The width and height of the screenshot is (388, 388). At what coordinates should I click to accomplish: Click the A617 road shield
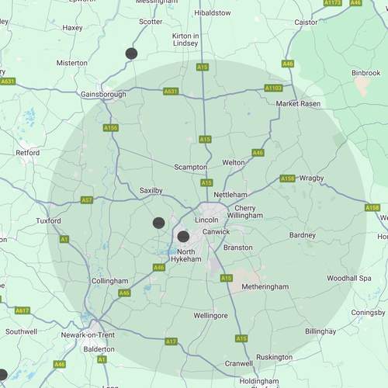tap(23, 310)
